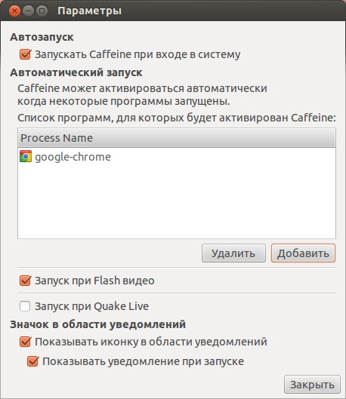Screen dimensions: 346x399
Task: Click the Удалить button
Action: [233, 253]
